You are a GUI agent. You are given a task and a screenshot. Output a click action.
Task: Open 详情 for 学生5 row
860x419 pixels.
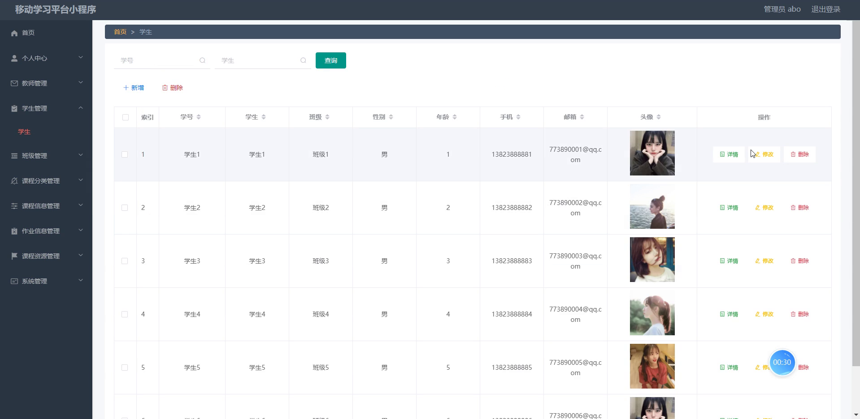tap(729, 368)
